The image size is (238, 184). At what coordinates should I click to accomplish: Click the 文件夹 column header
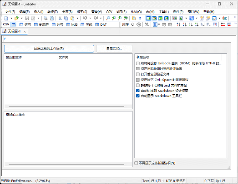click(x=94, y=57)
